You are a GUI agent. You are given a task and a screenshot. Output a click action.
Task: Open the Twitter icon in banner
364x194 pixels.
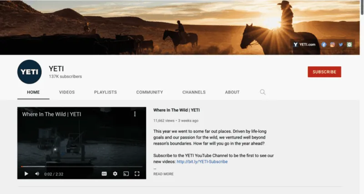tap(341, 45)
